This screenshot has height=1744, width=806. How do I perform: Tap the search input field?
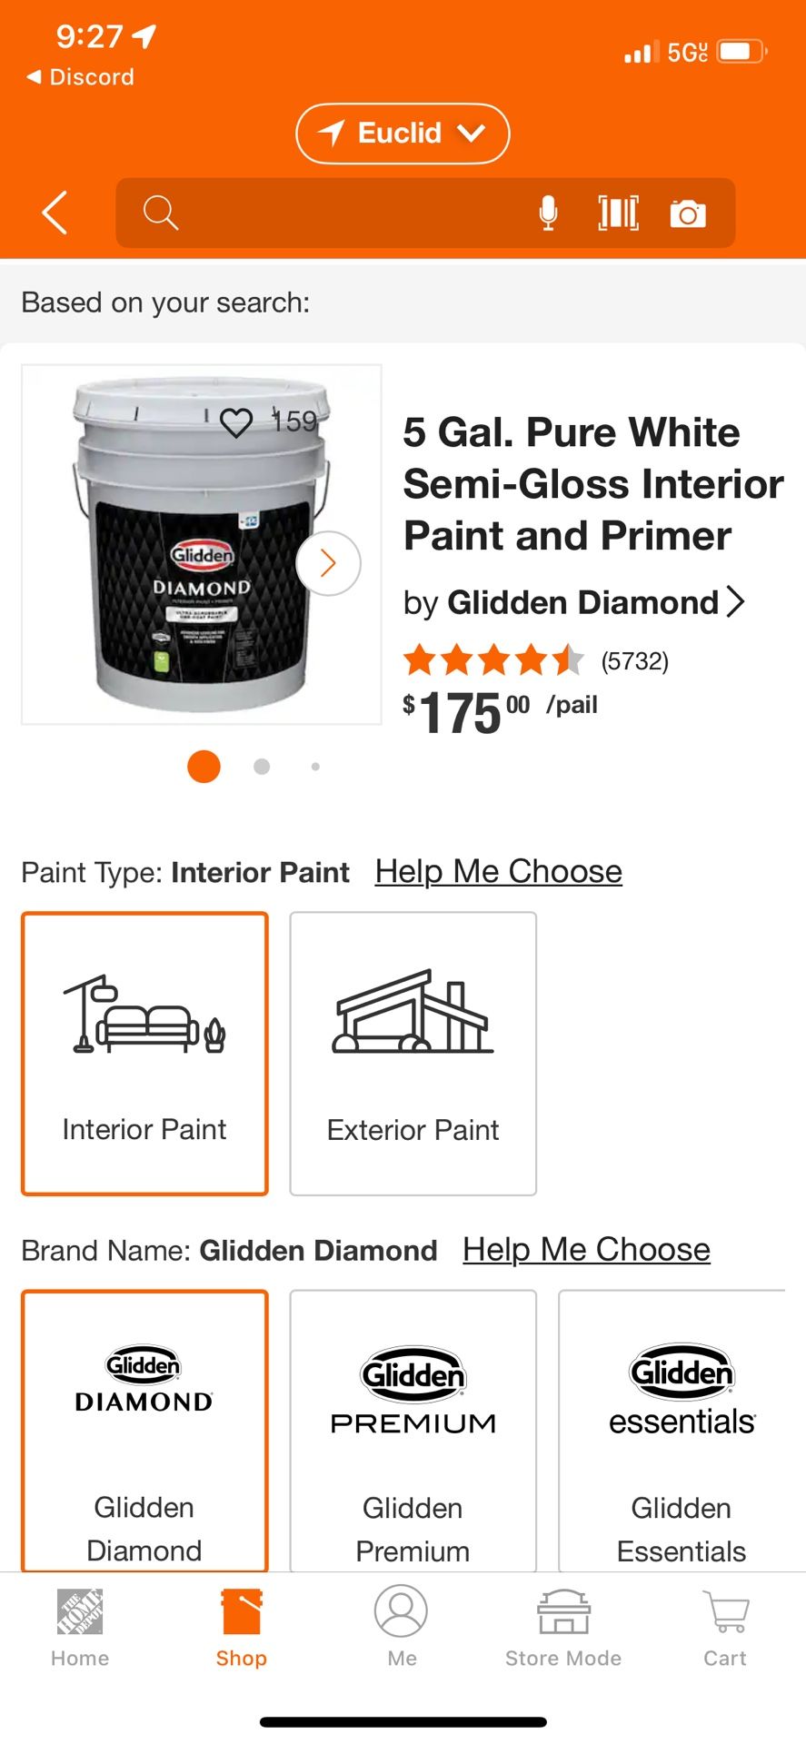click(x=345, y=213)
